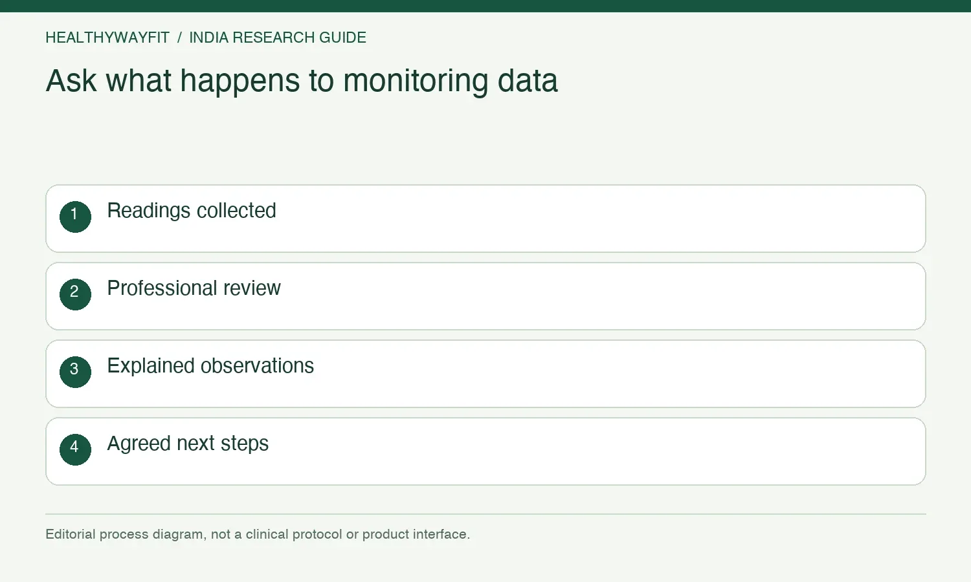The image size is (971, 582).
Task: Click the 'Readings collected' label
Action: tap(192, 211)
